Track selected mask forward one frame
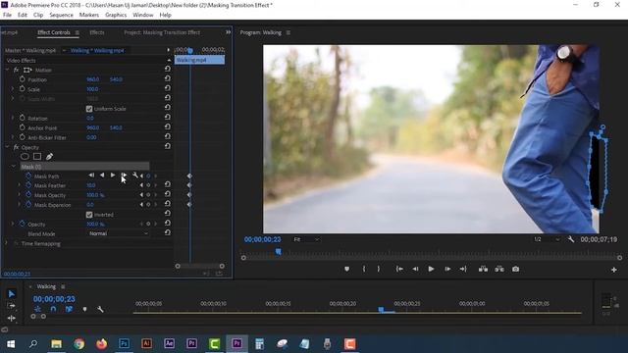The width and height of the screenshot is (628, 353). click(x=124, y=176)
